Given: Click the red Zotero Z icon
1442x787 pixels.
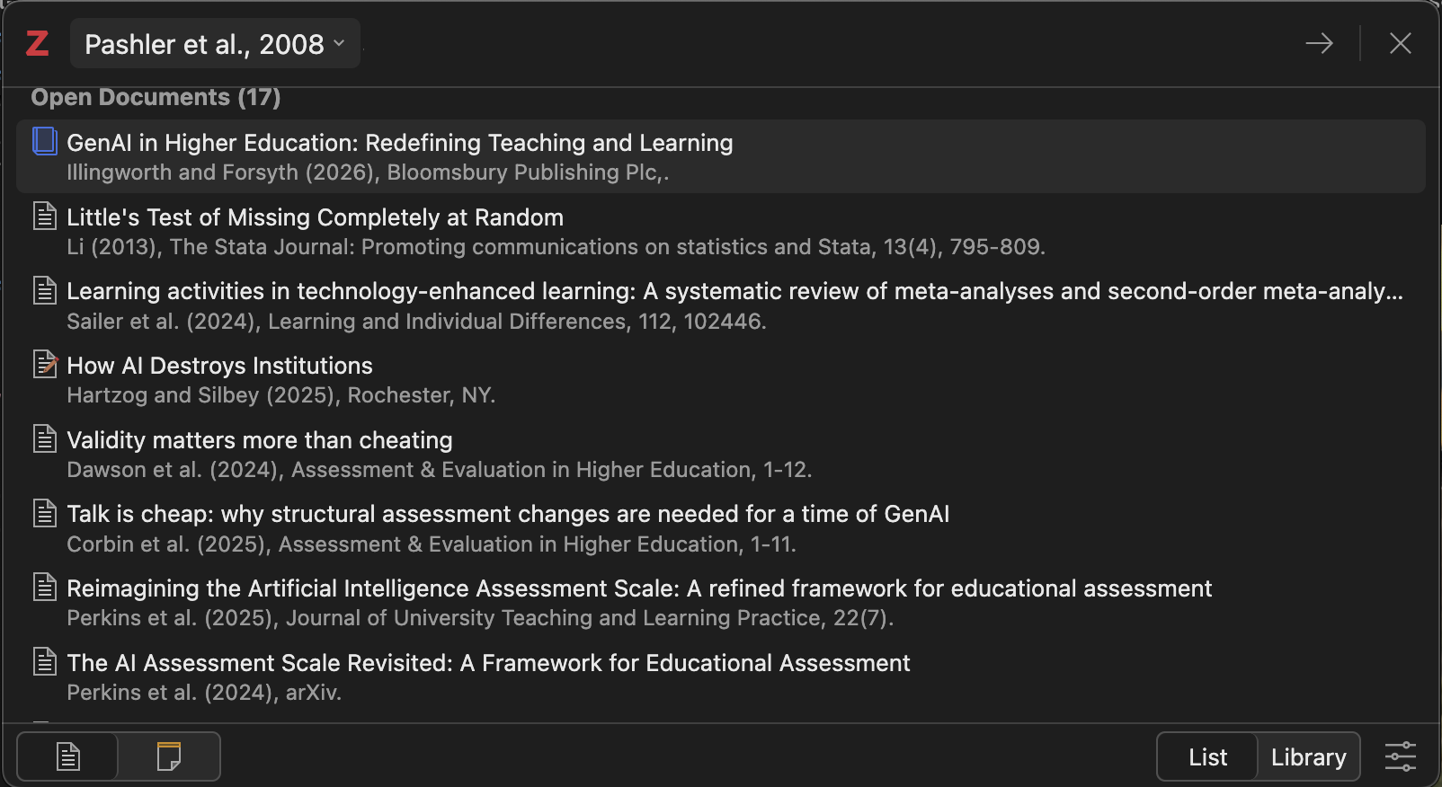Looking at the screenshot, I should (x=37, y=43).
